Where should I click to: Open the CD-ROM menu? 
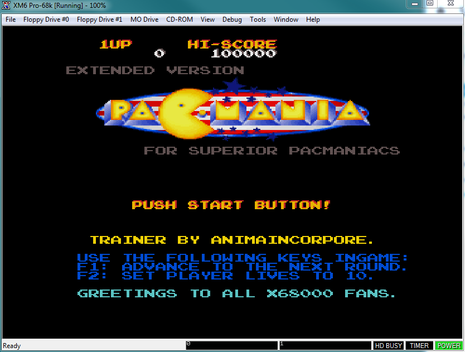(180, 20)
